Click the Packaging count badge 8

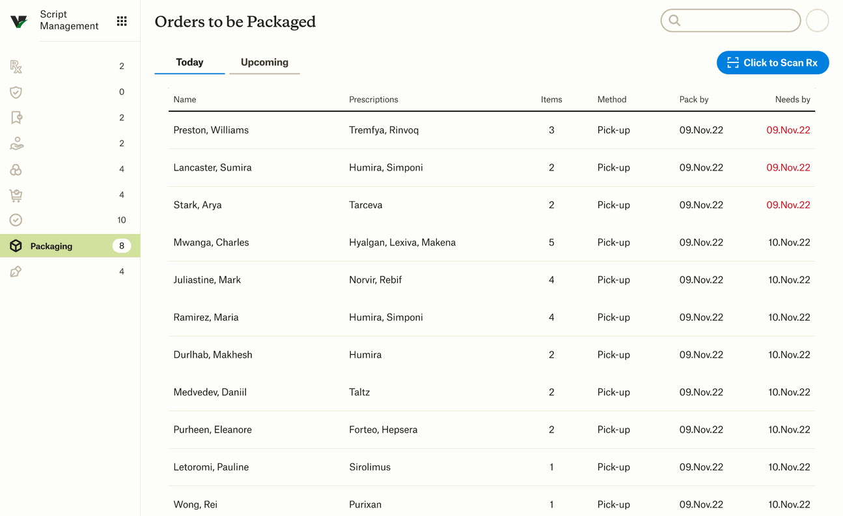click(122, 246)
